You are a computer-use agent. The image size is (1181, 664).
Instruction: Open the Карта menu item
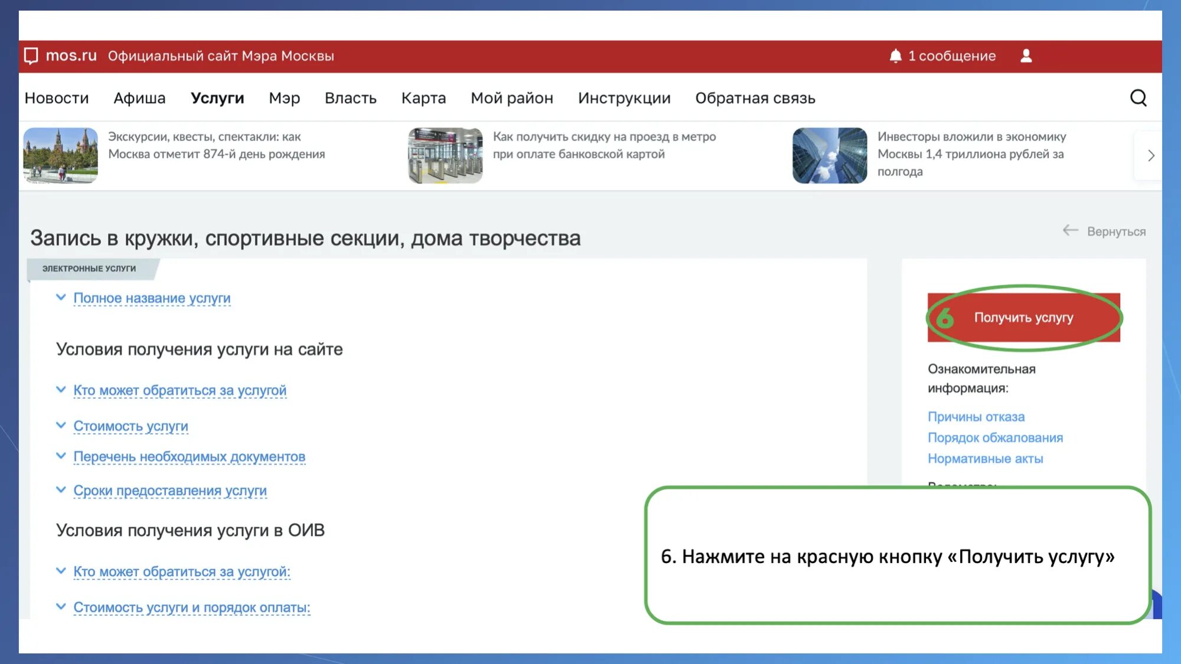tap(423, 98)
